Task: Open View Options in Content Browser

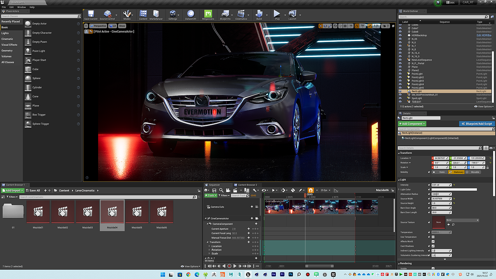Action: tap(190, 266)
